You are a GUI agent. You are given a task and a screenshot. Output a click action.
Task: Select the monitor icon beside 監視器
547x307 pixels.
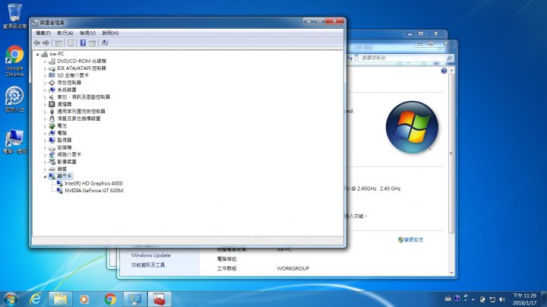click(52, 140)
